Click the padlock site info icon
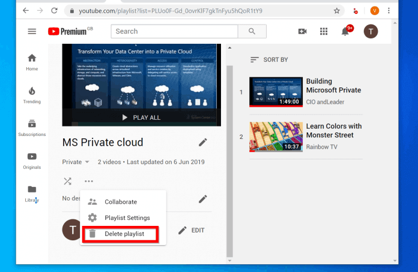 [x=71, y=11]
